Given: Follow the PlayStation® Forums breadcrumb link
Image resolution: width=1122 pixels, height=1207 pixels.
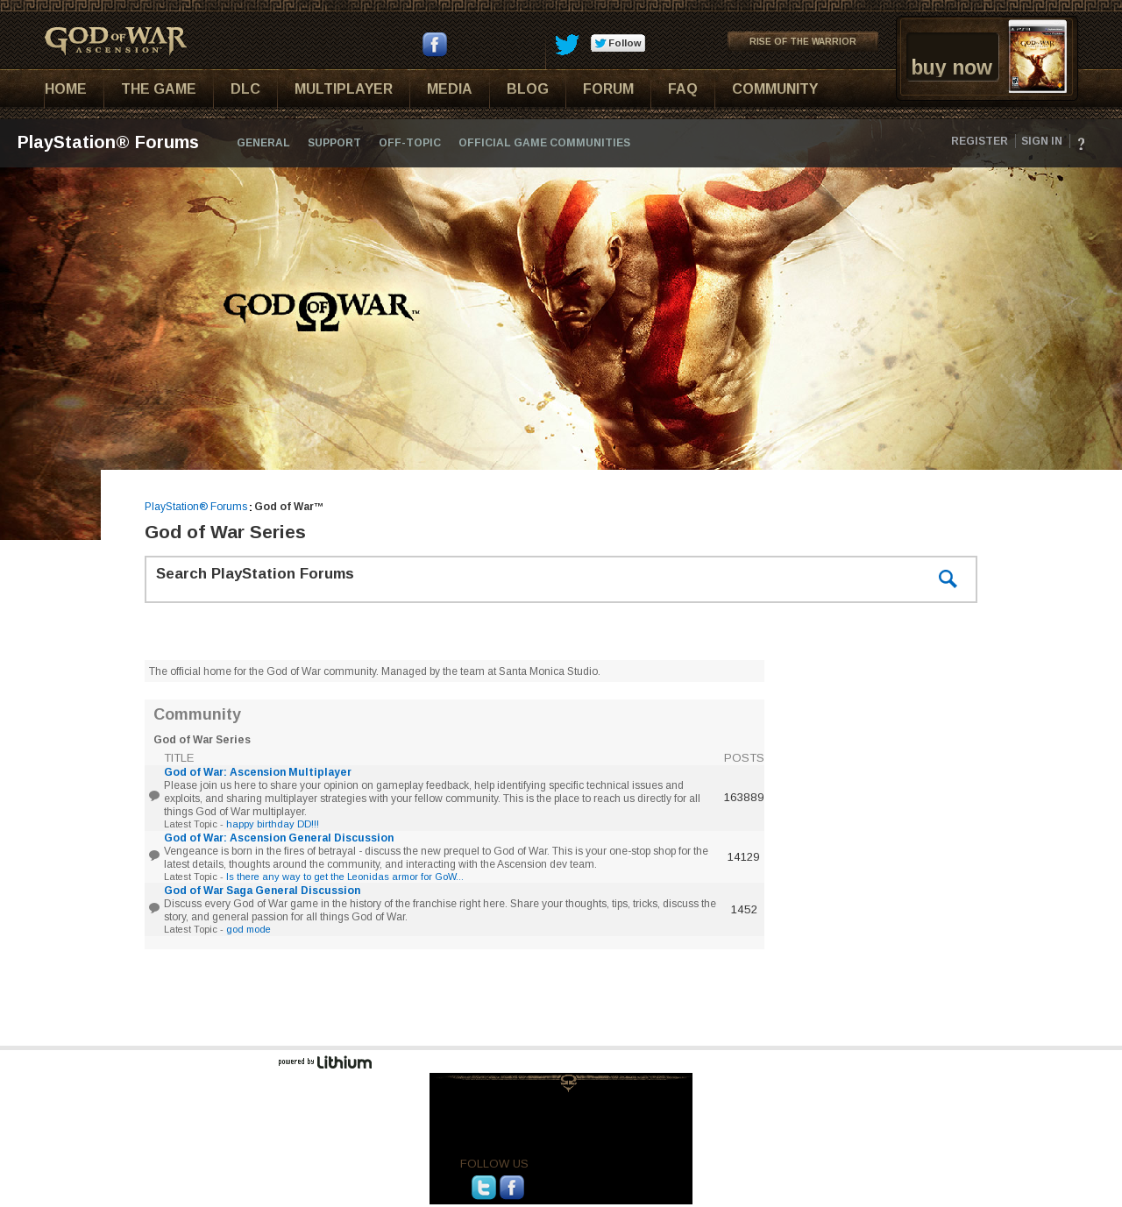Looking at the screenshot, I should (195, 507).
